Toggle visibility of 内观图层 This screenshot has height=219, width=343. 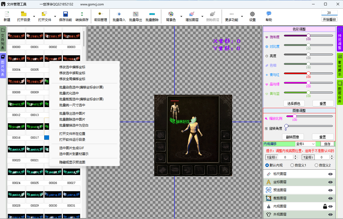pos(330,207)
